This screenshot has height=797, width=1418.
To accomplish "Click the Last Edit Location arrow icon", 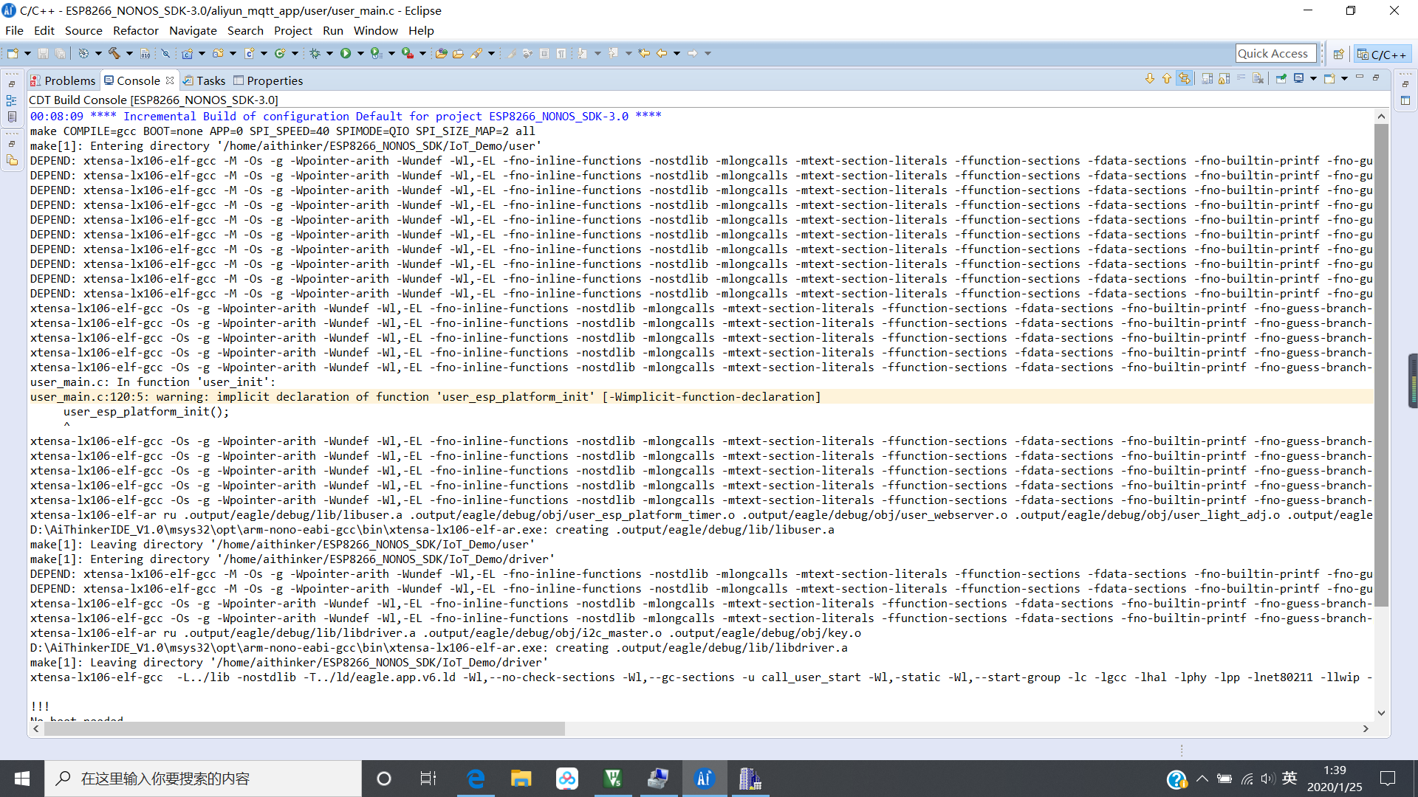I will click(644, 53).
